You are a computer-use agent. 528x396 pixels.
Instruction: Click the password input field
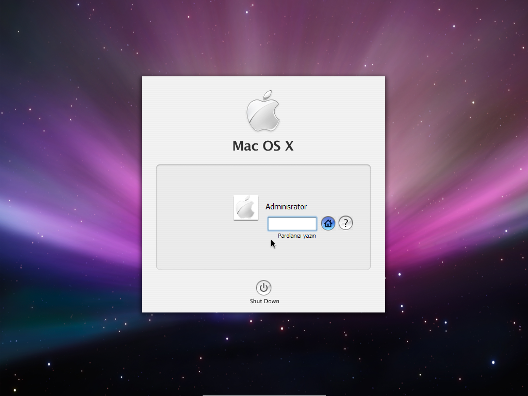tap(292, 224)
